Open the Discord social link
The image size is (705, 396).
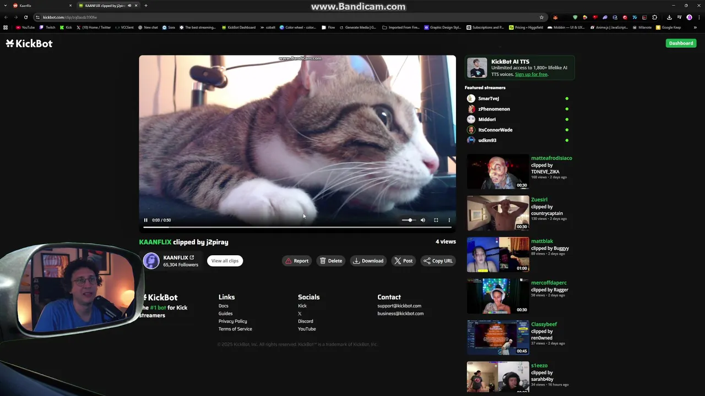pos(305,321)
